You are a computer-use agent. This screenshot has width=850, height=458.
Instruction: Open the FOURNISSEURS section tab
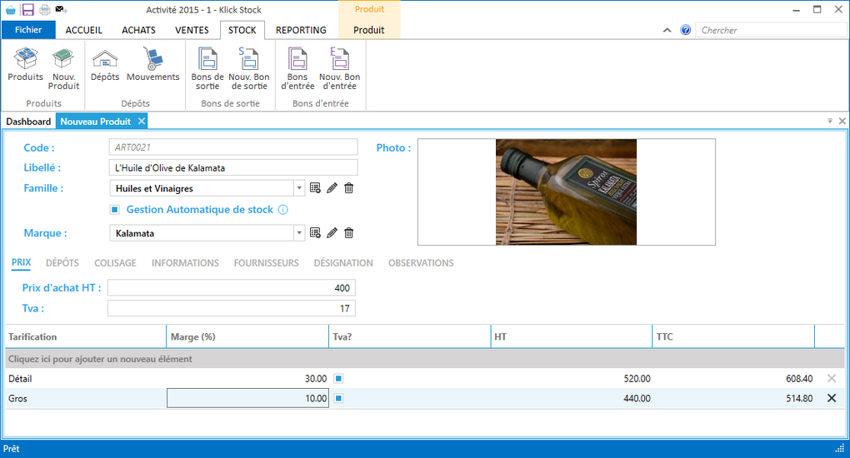pos(266,263)
